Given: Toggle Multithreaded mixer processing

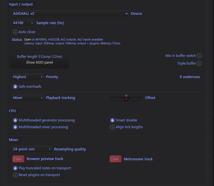Looking at the screenshot, I should [x=15, y=127].
